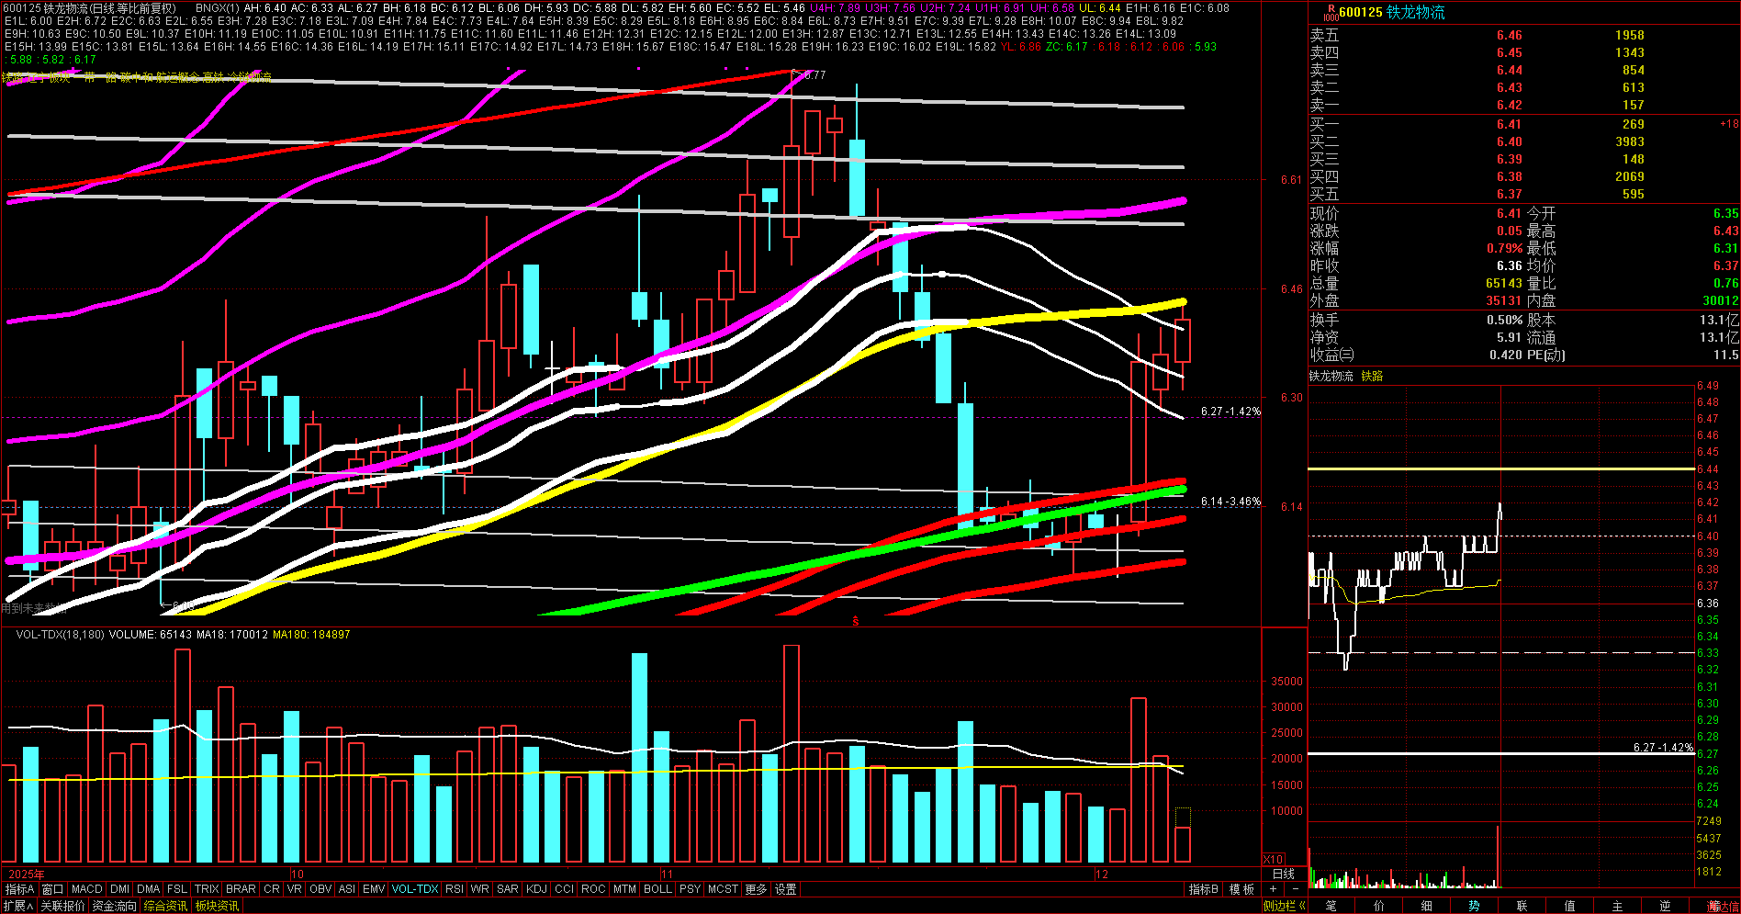
Task: Zoom out chart with minus button
Action: point(1295,889)
